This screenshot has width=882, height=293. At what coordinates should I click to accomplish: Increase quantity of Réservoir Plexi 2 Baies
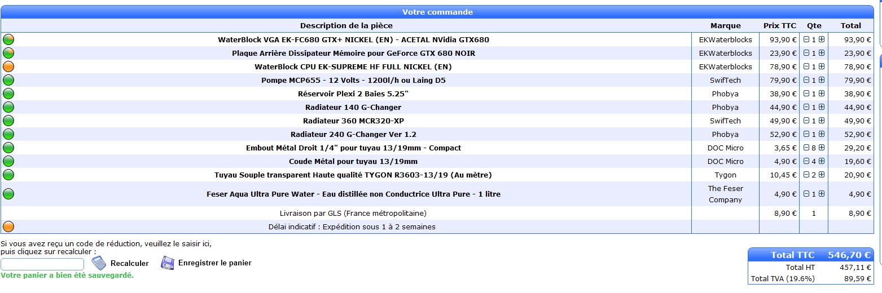point(822,94)
